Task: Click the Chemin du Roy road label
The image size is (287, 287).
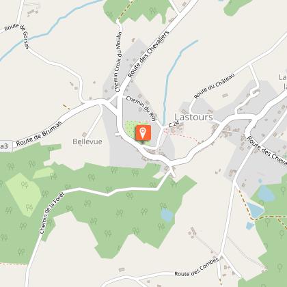Action: pos(141,108)
